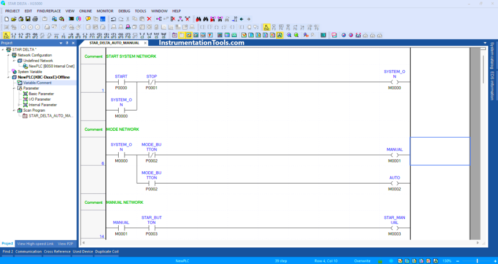
Task: Click the zoom minus button in status bar
Action: tap(458, 261)
